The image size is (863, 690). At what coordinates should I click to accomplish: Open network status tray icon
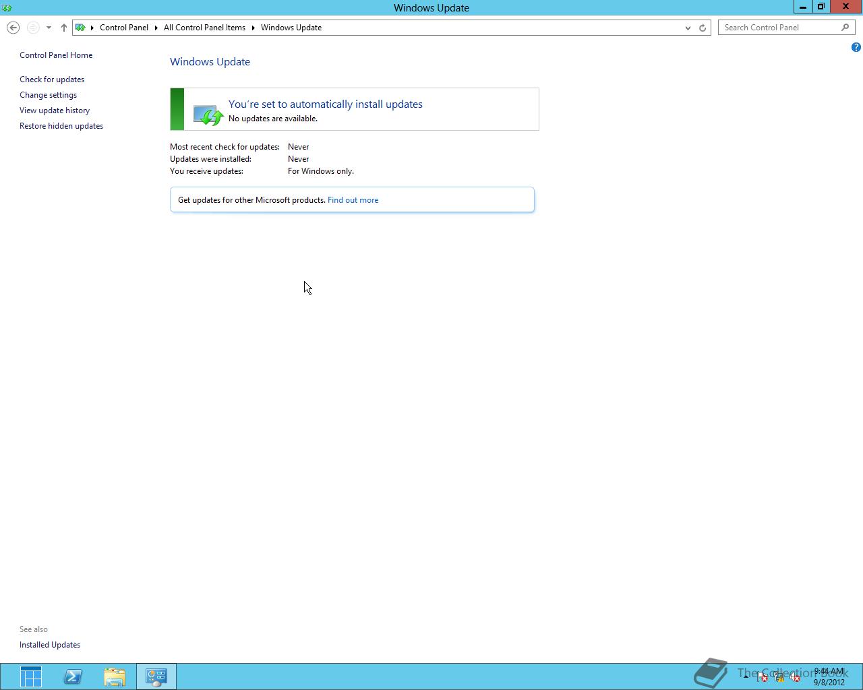coord(779,677)
